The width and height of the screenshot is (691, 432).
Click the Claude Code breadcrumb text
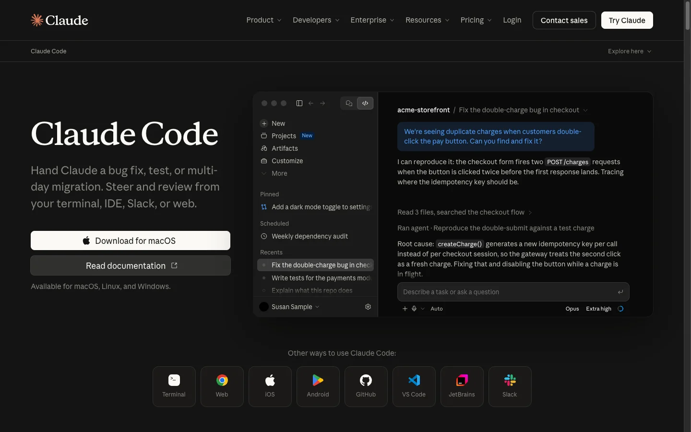point(48,51)
